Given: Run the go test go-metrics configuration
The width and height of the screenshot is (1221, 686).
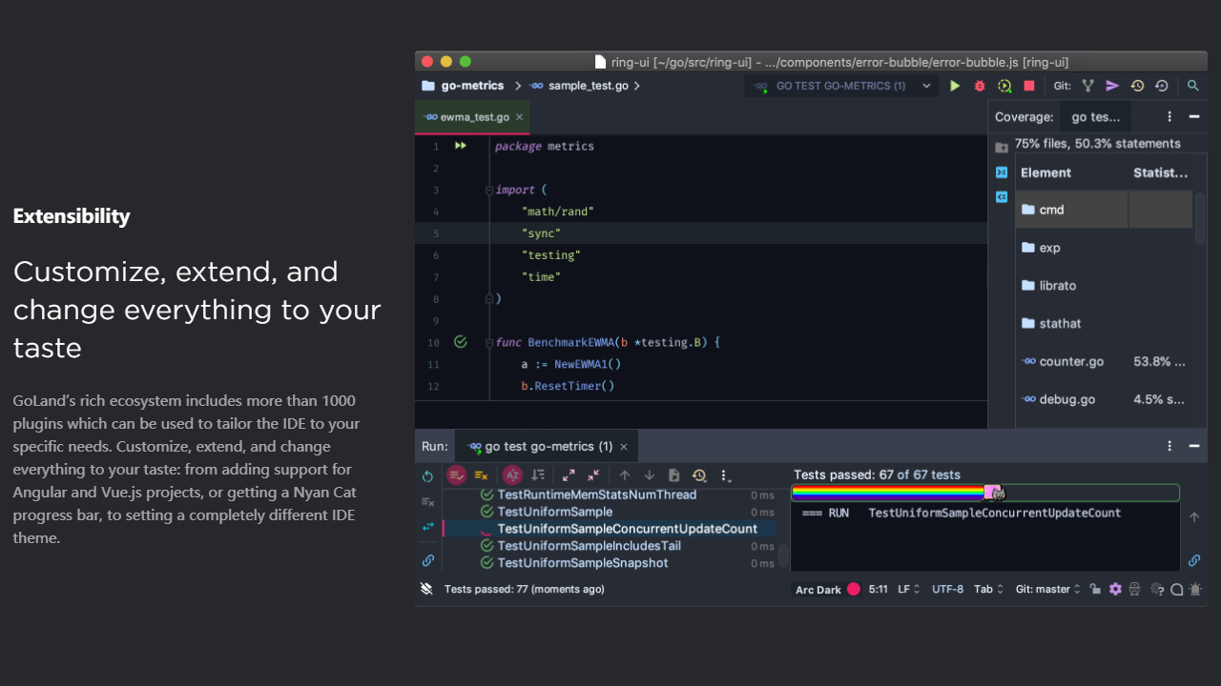Looking at the screenshot, I should tap(955, 86).
